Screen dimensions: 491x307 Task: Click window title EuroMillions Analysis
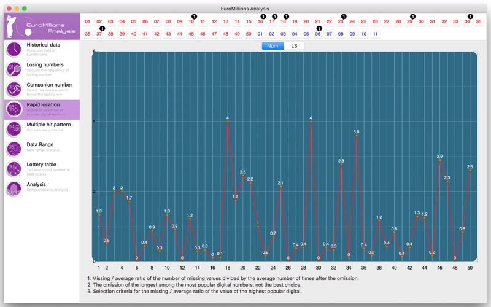[x=245, y=9]
